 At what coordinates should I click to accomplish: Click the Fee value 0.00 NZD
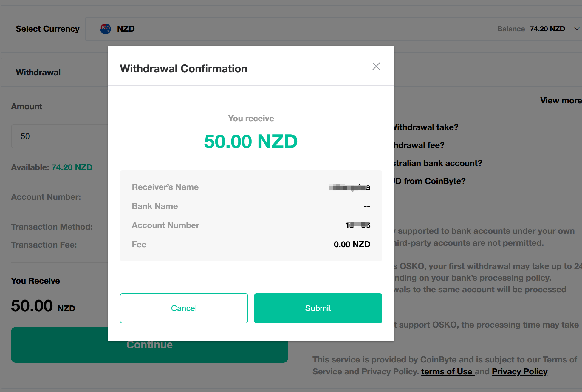coord(352,244)
